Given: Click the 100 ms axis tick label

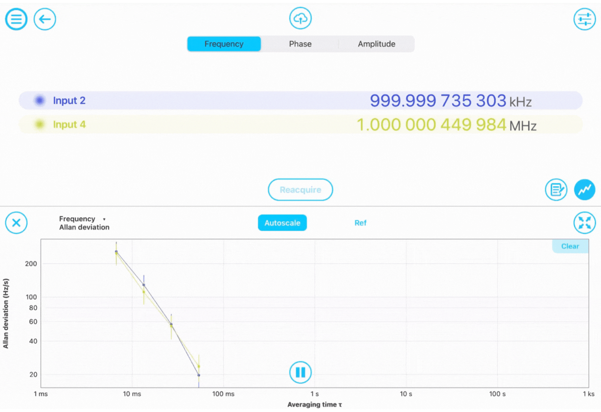Looking at the screenshot, I should [x=223, y=394].
